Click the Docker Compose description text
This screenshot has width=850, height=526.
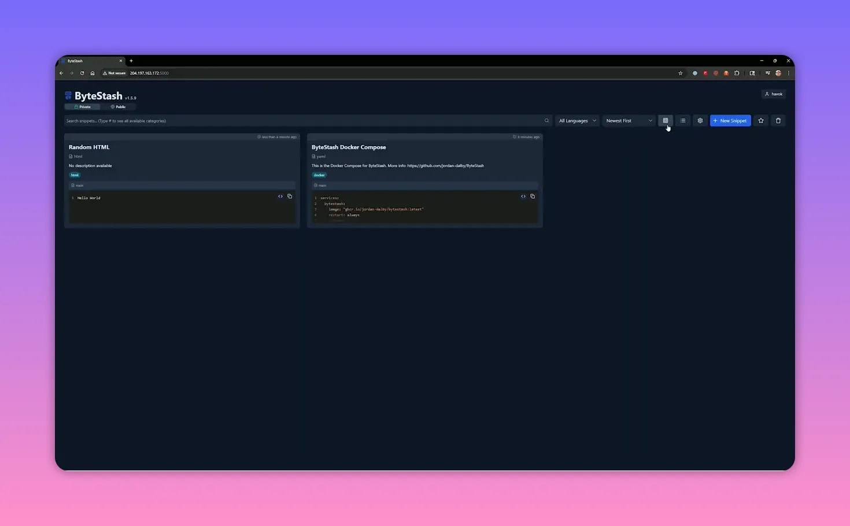click(x=398, y=166)
